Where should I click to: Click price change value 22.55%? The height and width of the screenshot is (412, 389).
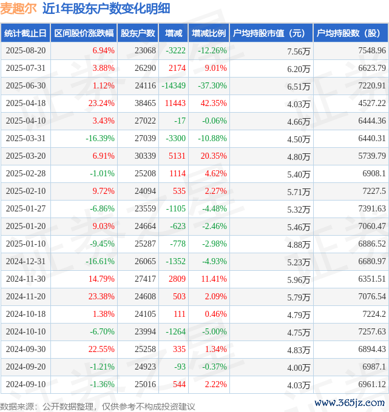pos(101,349)
